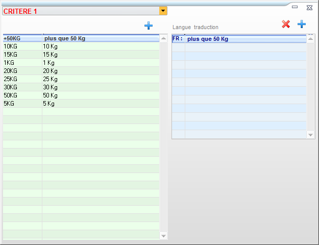Click the red X delete translation icon
The image size is (319, 245).
click(x=286, y=24)
